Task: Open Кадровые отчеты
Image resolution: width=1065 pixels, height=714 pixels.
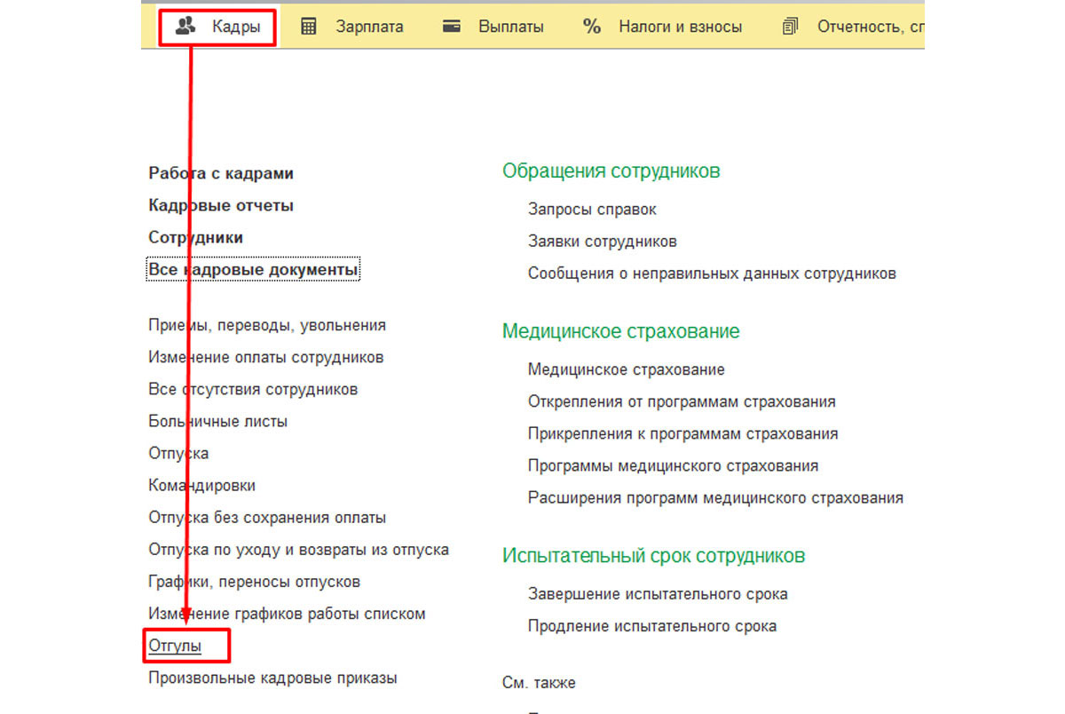Action: [x=221, y=205]
